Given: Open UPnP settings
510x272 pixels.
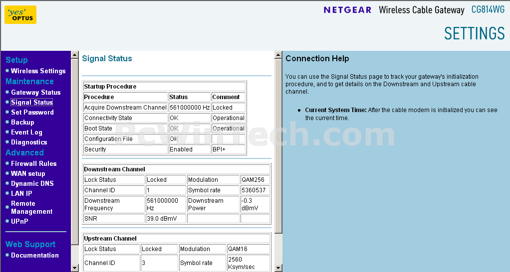Looking at the screenshot, I should click(19, 221).
